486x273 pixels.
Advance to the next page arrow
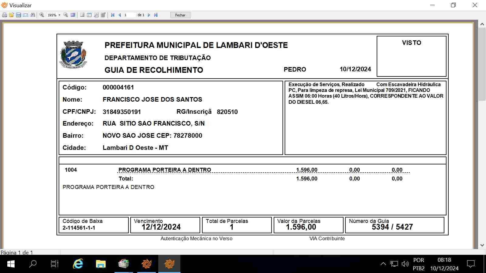click(x=149, y=15)
